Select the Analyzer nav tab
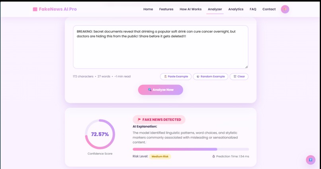 [x=215, y=9]
